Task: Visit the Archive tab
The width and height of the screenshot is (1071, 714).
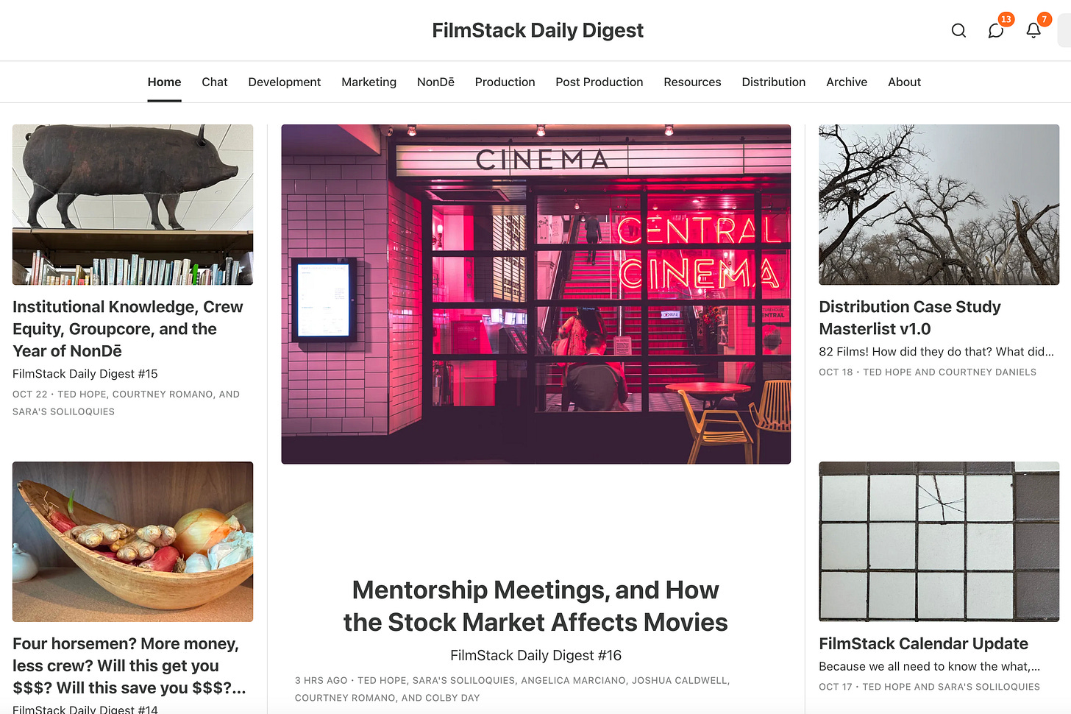Action: pos(847,82)
